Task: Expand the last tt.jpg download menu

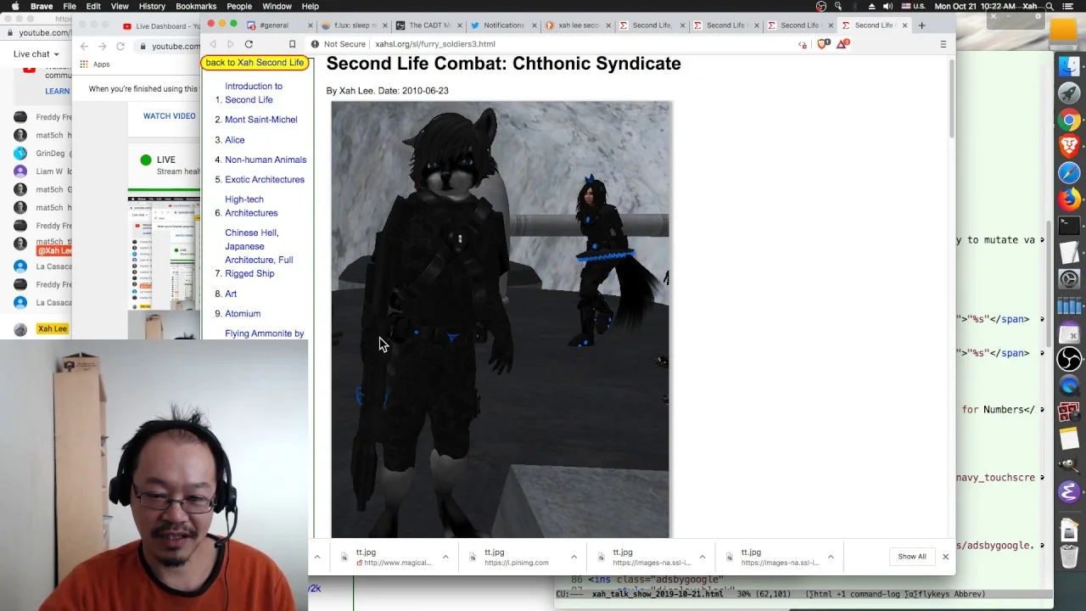Action: [x=831, y=557]
